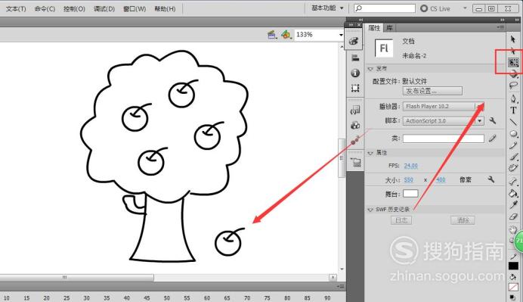Screen dimensions: 523x302
Task: Open the stage background color swatch
Action: [410, 194]
